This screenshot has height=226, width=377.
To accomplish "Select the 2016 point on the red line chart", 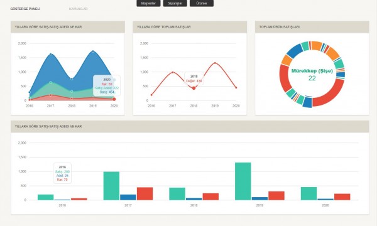I will (x=151, y=95).
